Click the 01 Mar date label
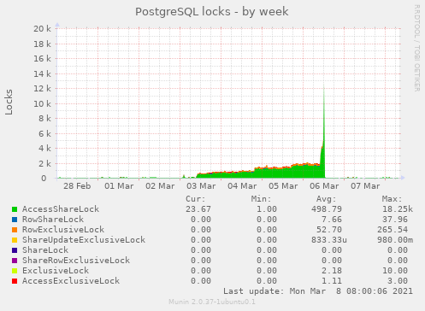The height and width of the screenshot is (311, 425). pyautogui.click(x=119, y=186)
